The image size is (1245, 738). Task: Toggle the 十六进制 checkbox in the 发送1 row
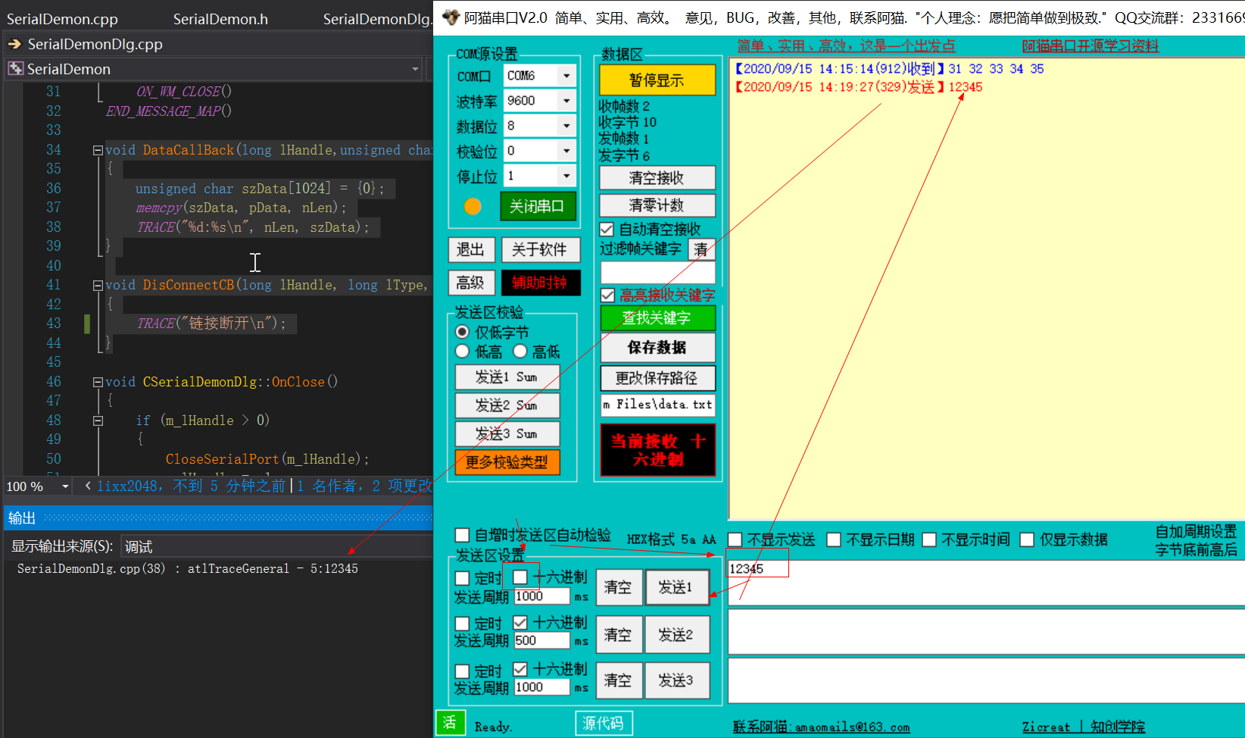[520, 577]
